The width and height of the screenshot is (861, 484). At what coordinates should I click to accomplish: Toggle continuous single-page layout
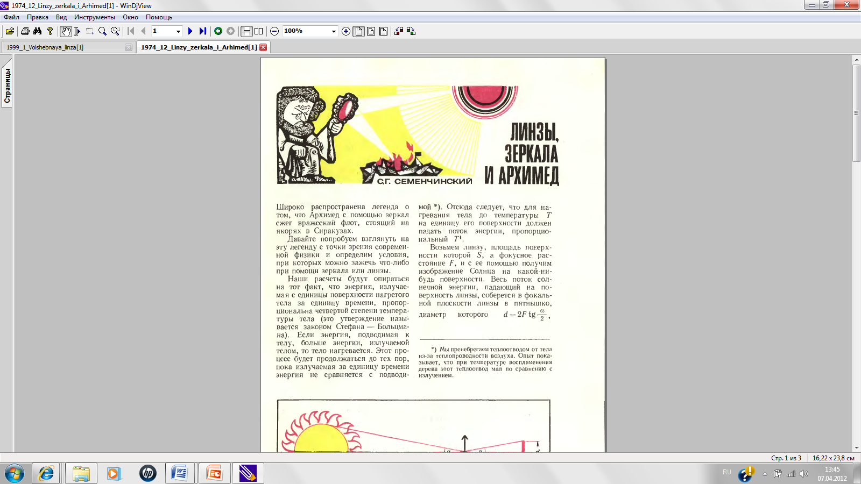tap(246, 31)
